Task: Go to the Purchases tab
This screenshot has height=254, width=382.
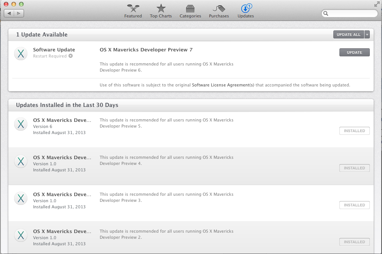Action: (x=219, y=11)
